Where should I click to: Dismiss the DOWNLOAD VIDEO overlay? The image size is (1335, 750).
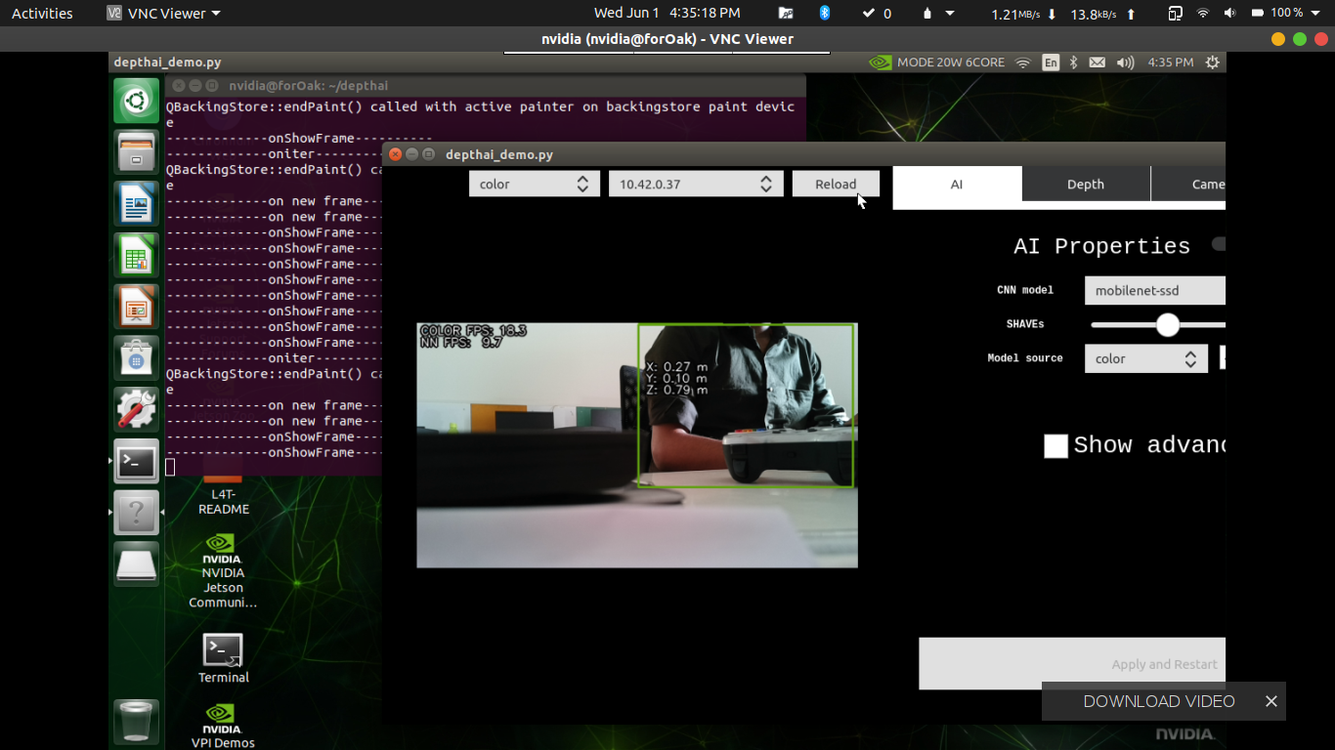[x=1270, y=701]
